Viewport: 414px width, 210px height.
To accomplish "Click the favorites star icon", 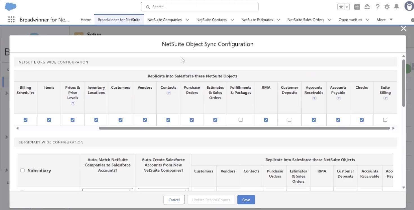I will coord(342,6).
